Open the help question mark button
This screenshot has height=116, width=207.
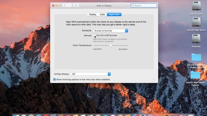[x=153, y=80]
